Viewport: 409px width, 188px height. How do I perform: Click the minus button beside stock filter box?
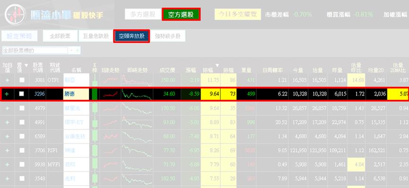point(71,50)
